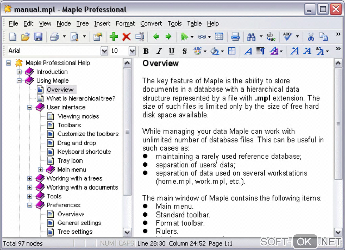Select Customize the toolbars topic
Viewport: 345px width, 250px height.
(88, 134)
